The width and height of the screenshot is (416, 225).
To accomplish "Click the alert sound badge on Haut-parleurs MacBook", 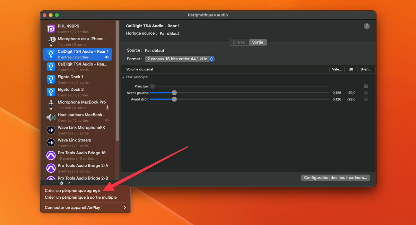I will point(107,121).
